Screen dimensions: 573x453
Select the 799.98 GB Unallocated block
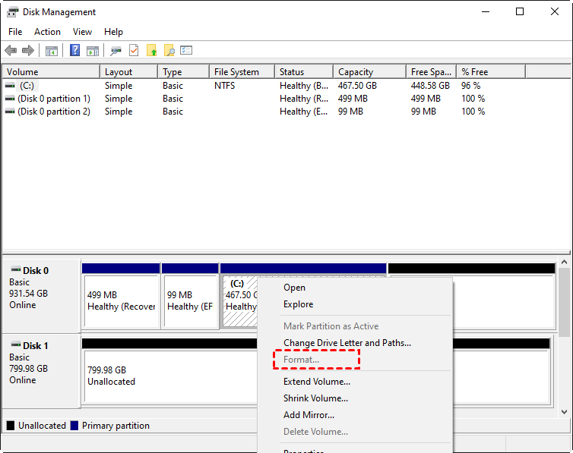(x=170, y=372)
